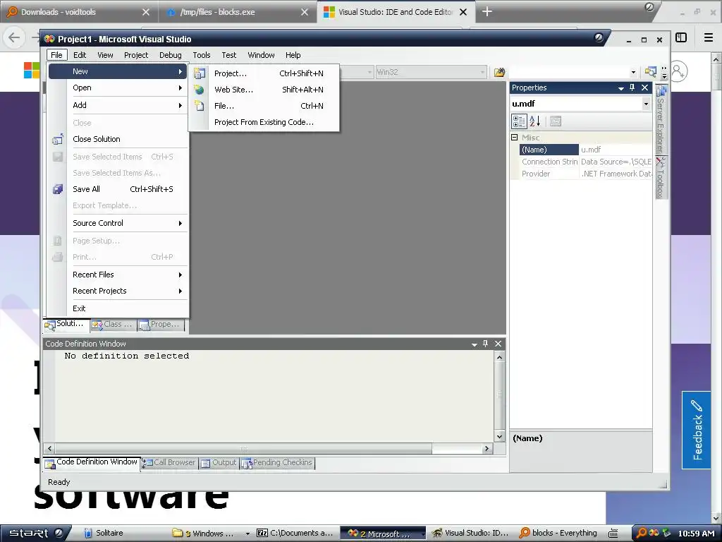
Task: Open the u.mdf object dropdown
Action: coord(646,104)
